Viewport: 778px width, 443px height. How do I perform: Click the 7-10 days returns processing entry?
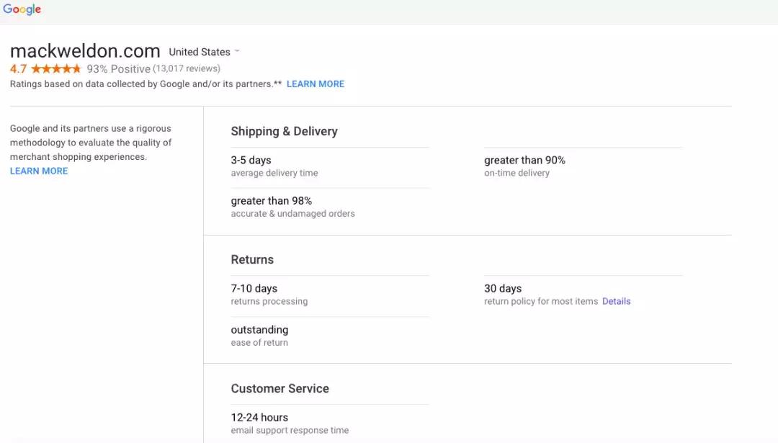(x=254, y=289)
